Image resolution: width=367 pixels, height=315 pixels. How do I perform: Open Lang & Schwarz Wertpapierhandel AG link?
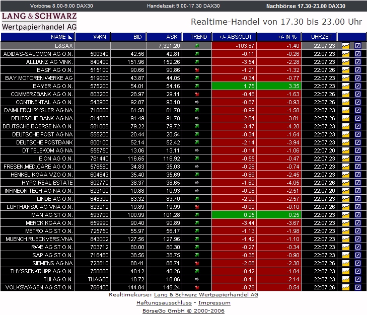coord(206,295)
